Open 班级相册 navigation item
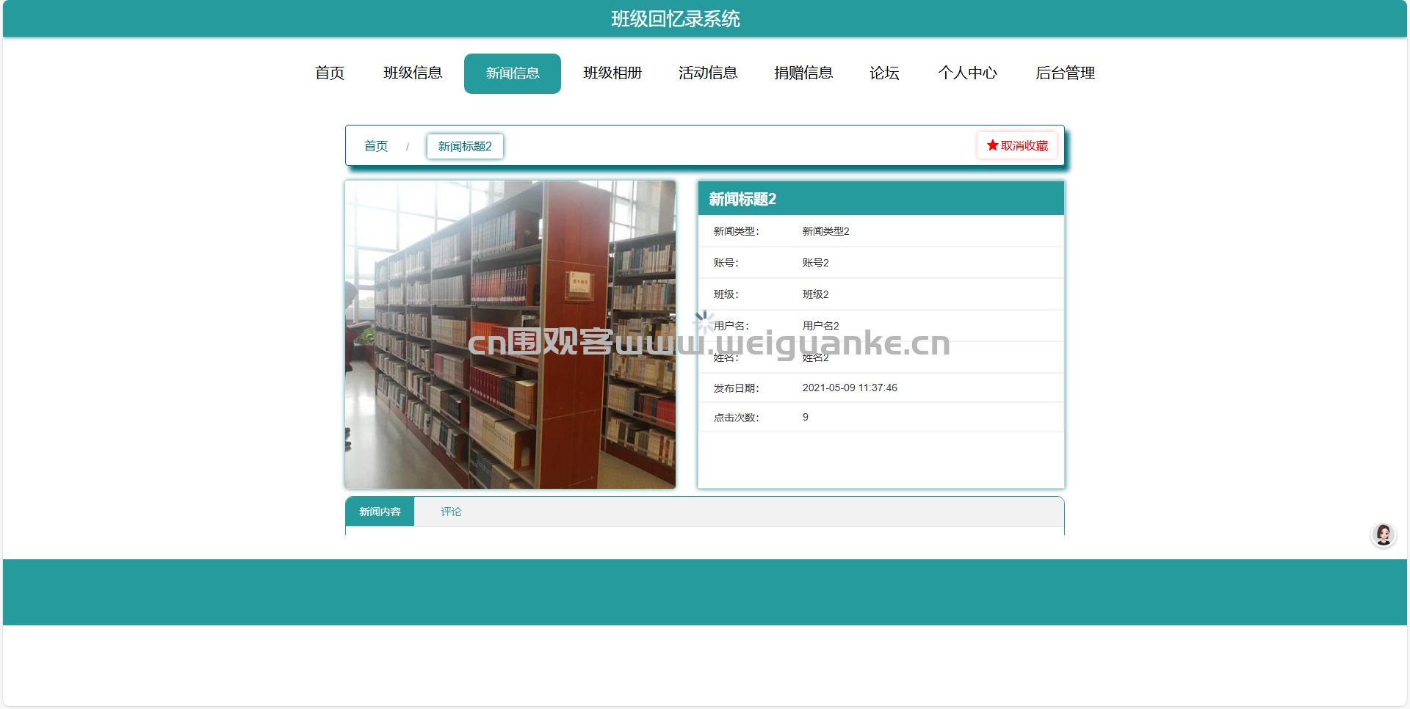The height and width of the screenshot is (709, 1410). coord(612,73)
